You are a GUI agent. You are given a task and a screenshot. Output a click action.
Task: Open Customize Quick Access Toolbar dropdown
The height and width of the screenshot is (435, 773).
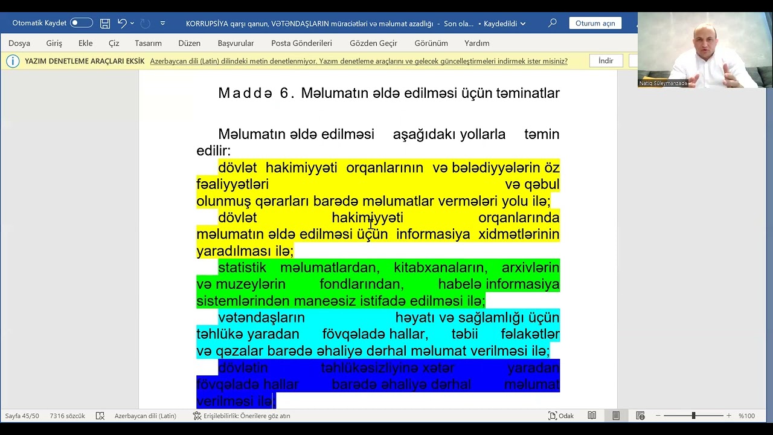(162, 24)
